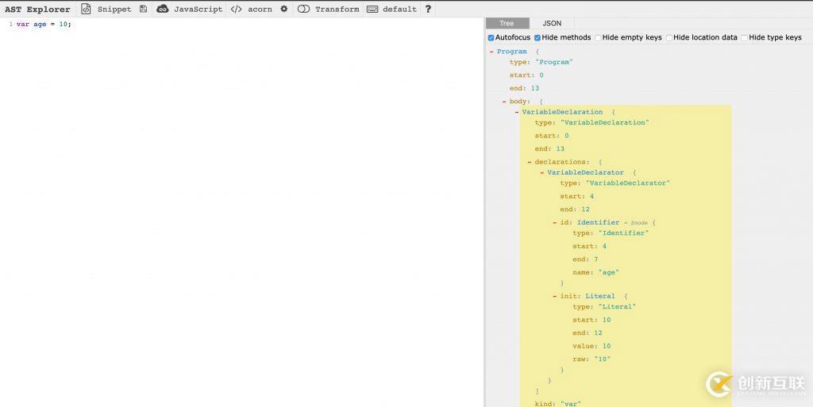Disable the Autofocus checkbox

491,38
